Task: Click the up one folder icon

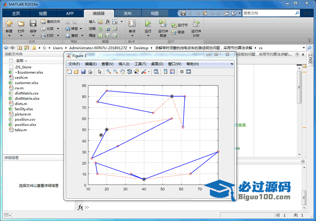Action: [x=19, y=48]
